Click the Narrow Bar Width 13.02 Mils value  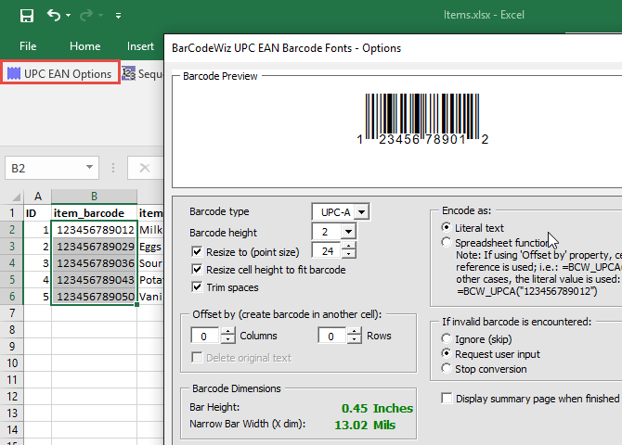(365, 426)
